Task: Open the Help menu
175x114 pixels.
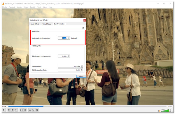Action: tap(50, 7)
